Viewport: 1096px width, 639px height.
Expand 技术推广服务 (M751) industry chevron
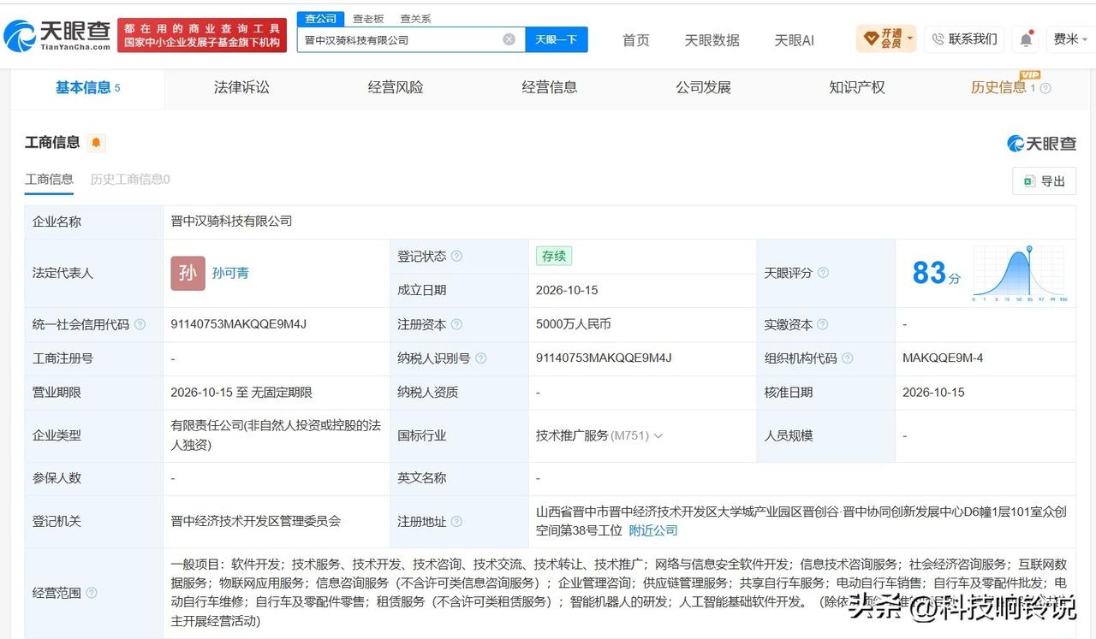tap(658, 435)
